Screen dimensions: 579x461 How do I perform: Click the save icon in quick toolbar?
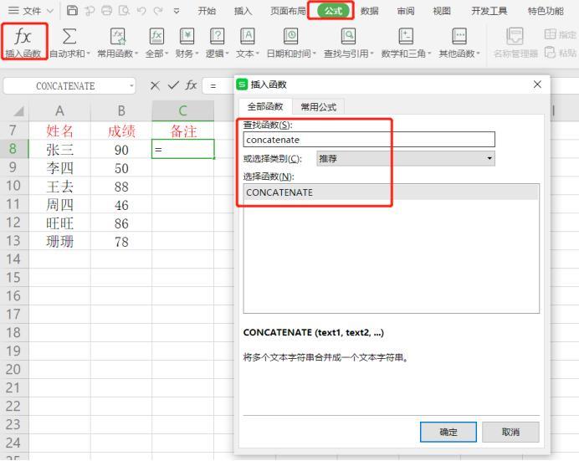tap(73, 11)
